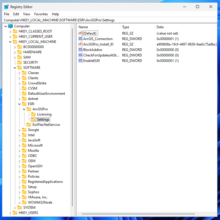Click the folder icon beside Mozilla
The image size is (220, 220).
(x=24, y=151)
